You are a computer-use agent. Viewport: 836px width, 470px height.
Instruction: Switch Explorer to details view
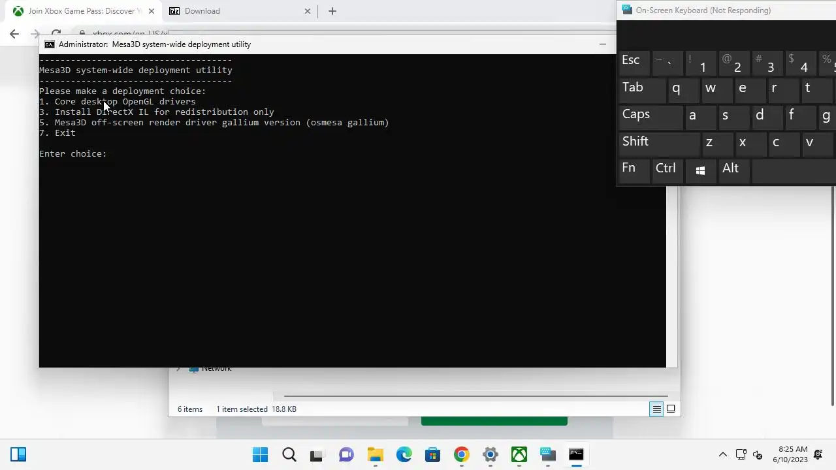[x=656, y=409]
